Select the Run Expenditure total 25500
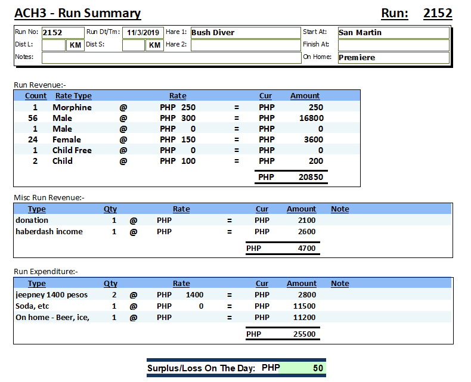The width and height of the screenshot is (471, 382). pyautogui.click(x=304, y=334)
